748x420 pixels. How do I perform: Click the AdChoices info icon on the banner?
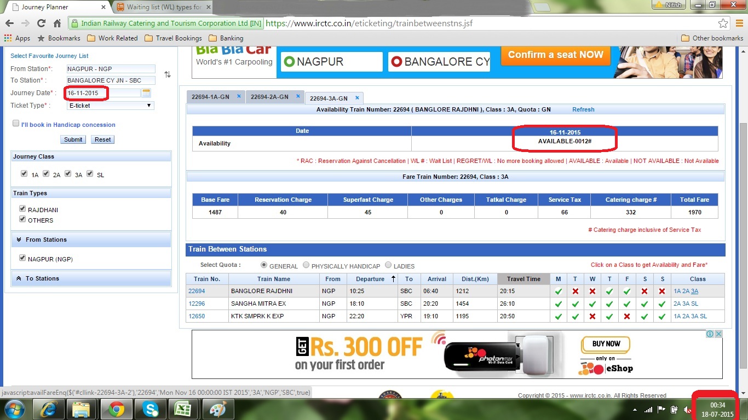(710, 334)
